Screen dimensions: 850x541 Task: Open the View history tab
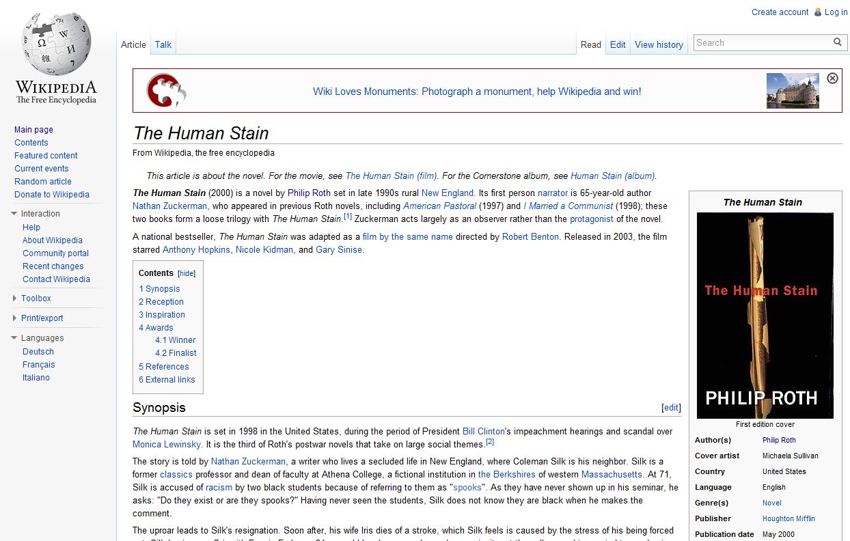[659, 44]
